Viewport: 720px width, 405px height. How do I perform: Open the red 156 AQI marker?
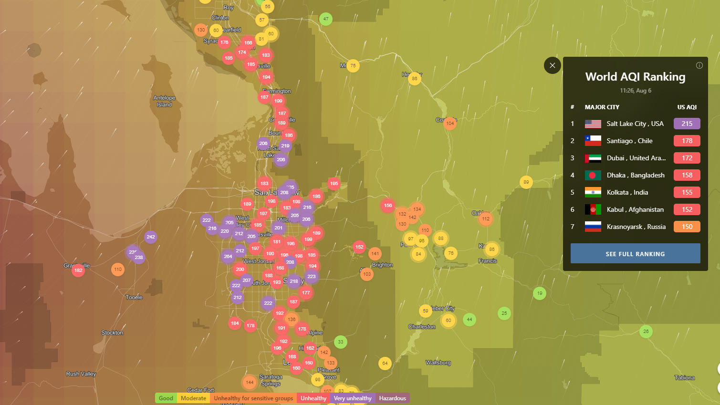click(388, 206)
